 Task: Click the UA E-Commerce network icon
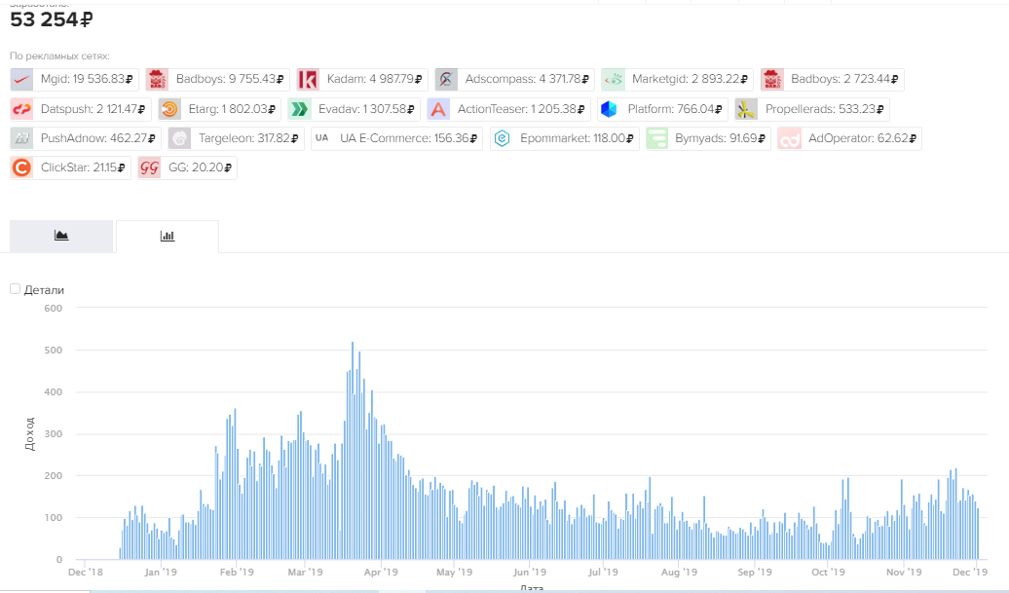point(321,138)
